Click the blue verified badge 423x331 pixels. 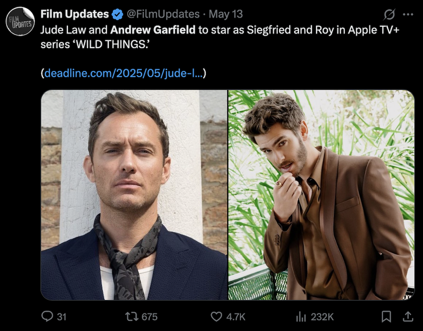(x=117, y=14)
